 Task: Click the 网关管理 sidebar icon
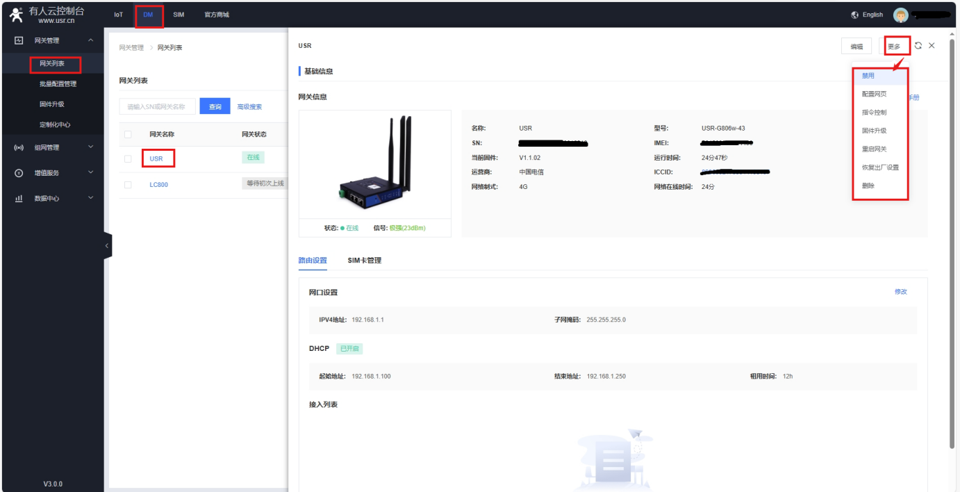(19, 41)
